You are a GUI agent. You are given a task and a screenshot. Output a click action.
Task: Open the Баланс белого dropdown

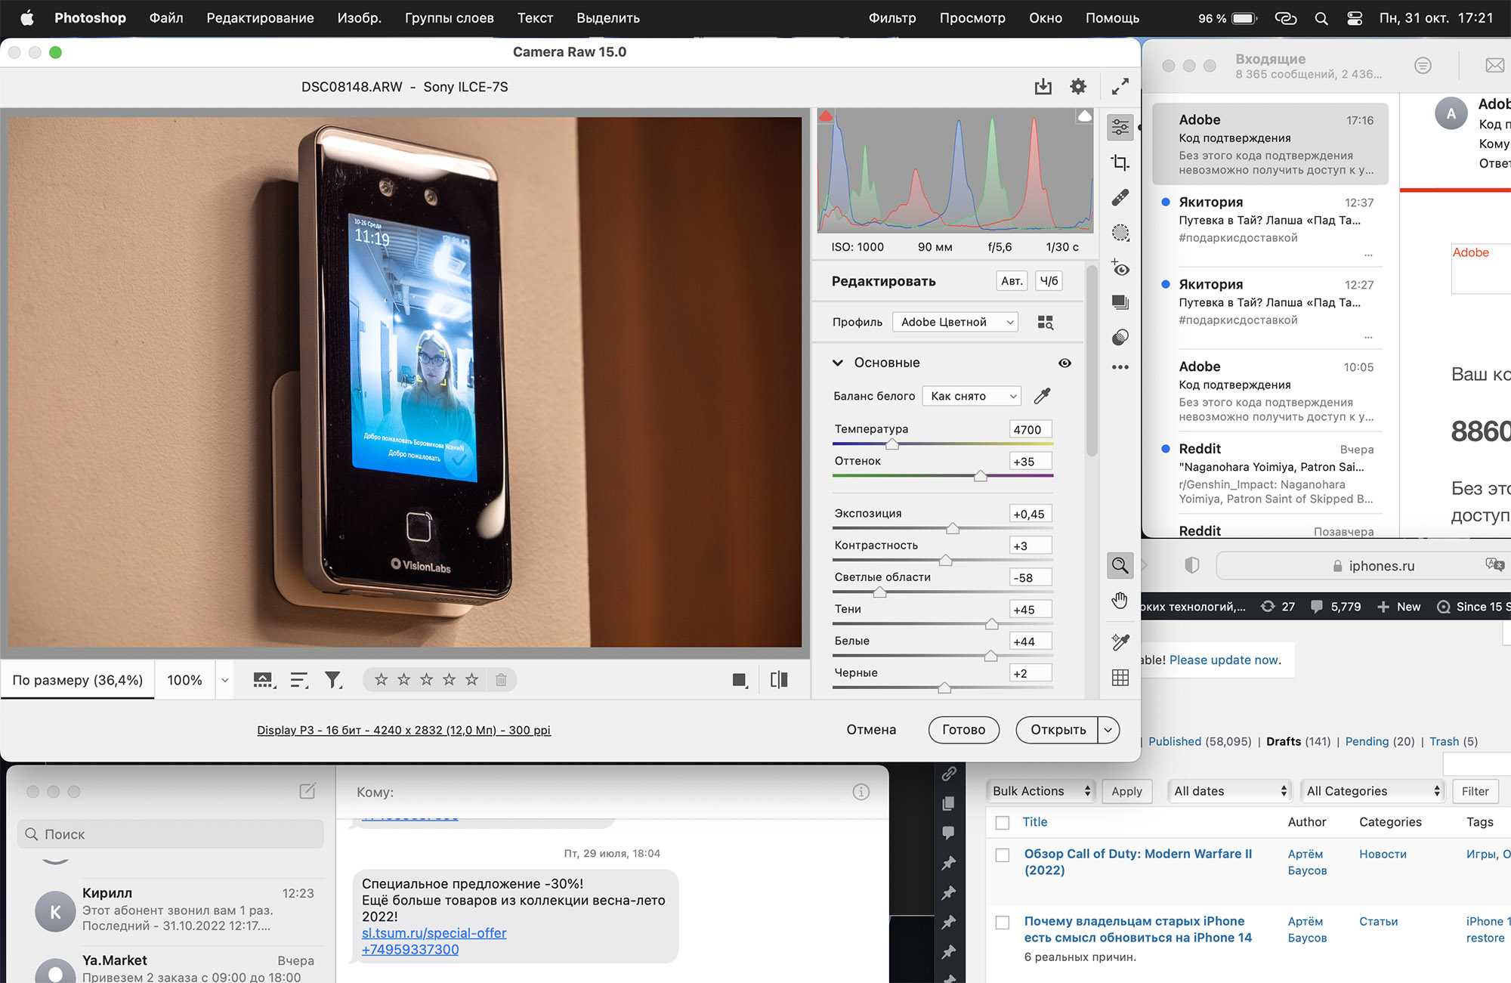point(972,396)
